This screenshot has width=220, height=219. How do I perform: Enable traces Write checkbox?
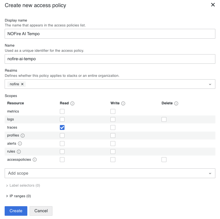[113, 127]
